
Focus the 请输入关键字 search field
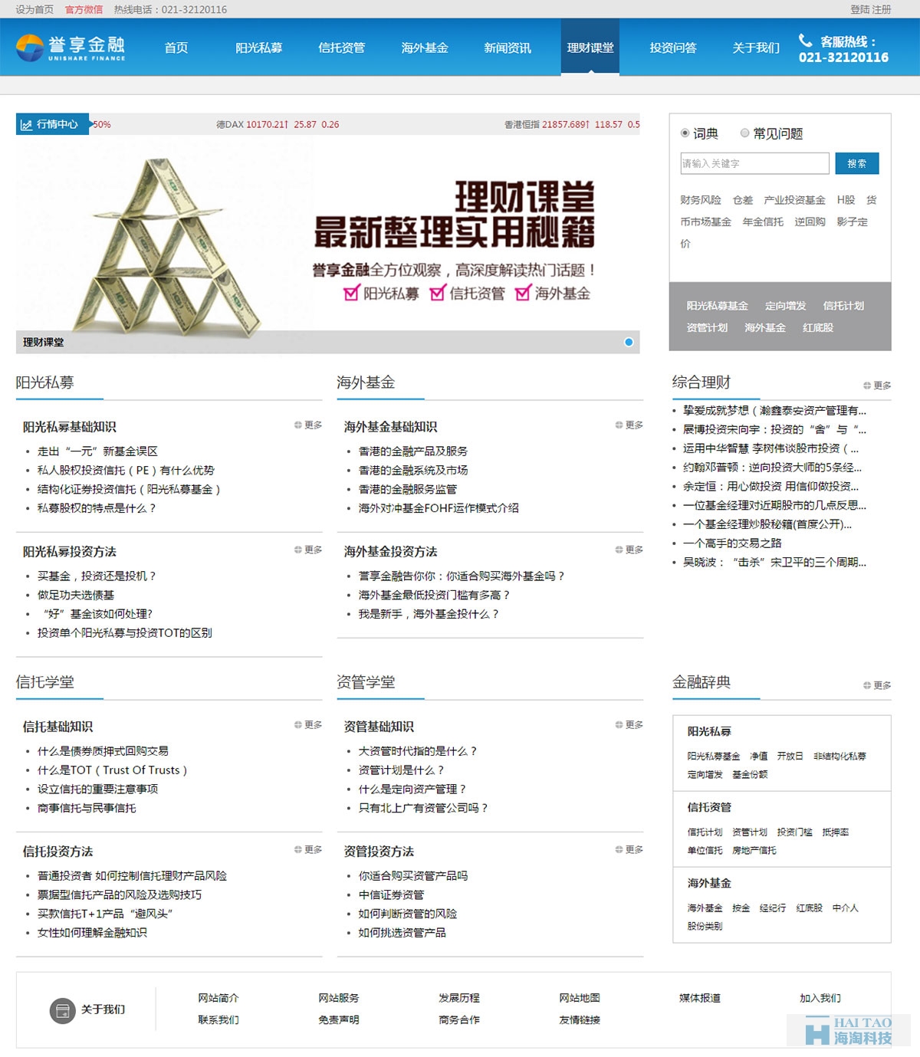754,163
